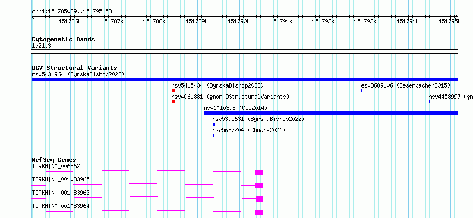Open variant label nsv4458997
This screenshot has height=218, width=473.
click(445, 97)
